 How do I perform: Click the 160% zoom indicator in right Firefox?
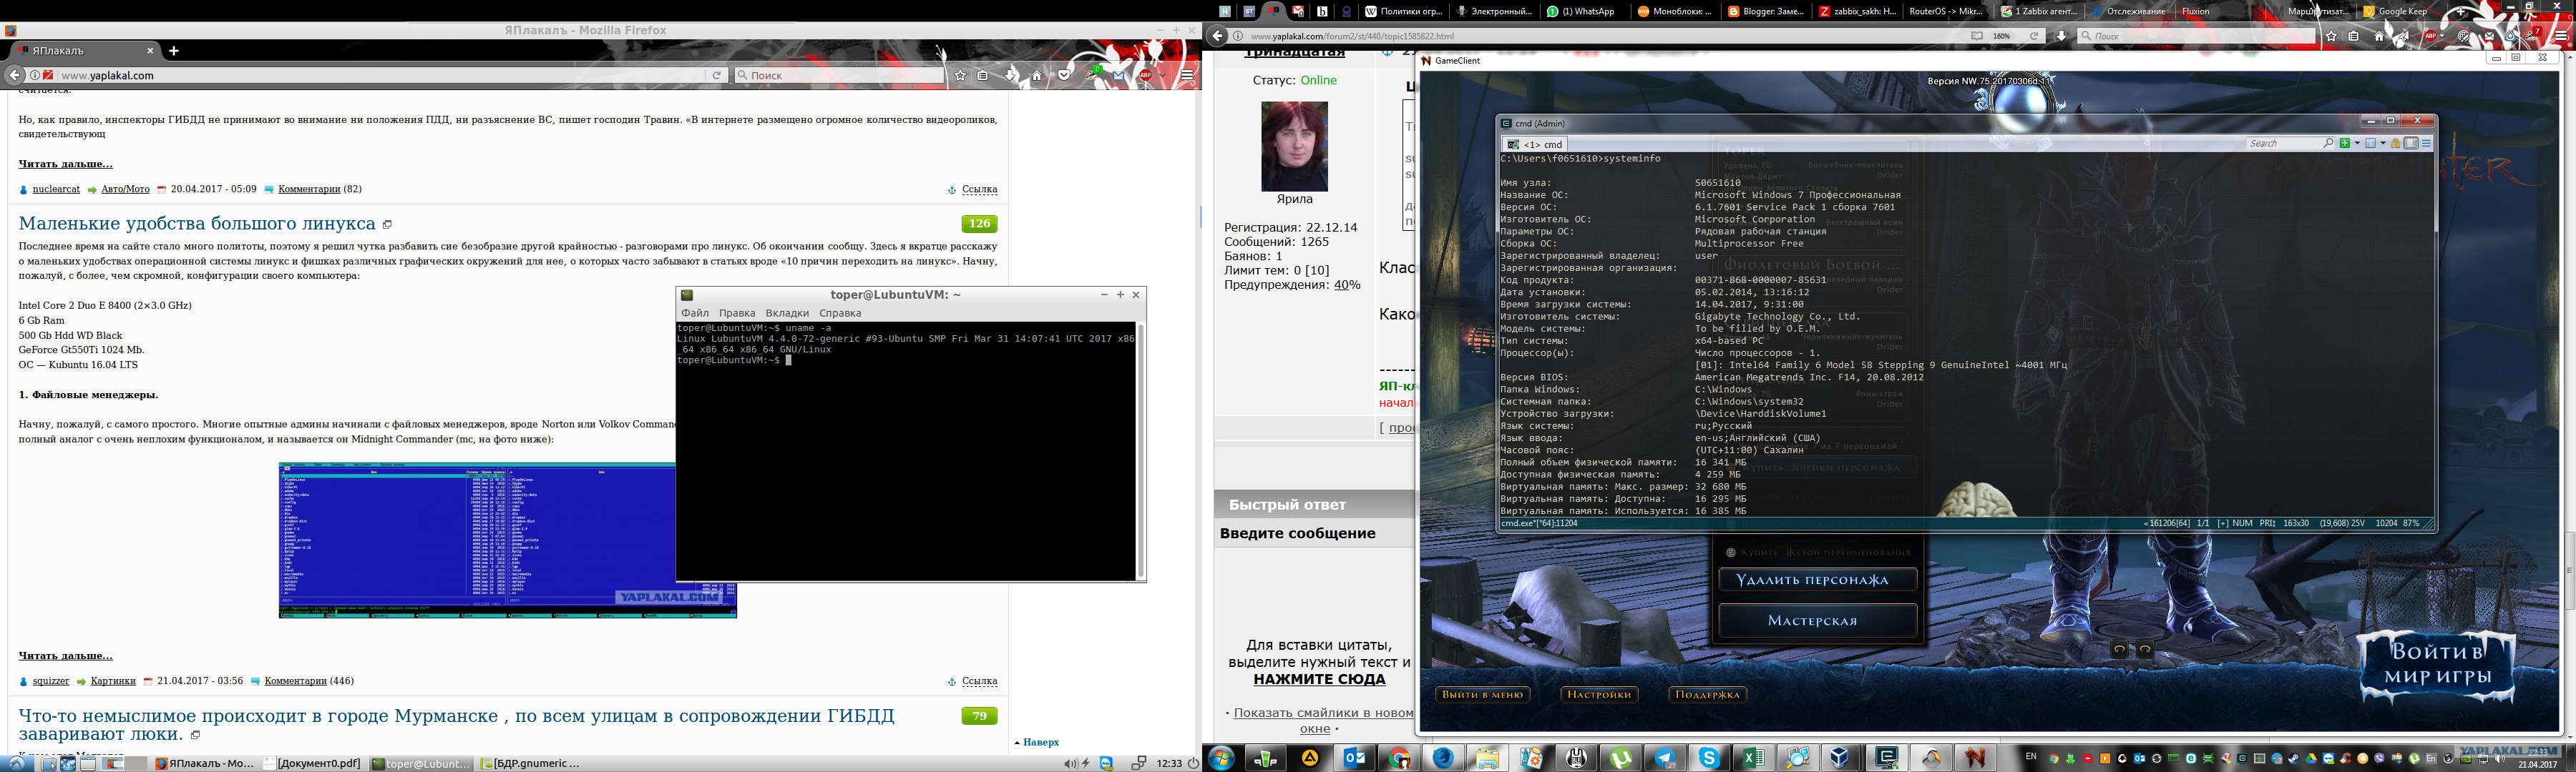click(x=2001, y=36)
